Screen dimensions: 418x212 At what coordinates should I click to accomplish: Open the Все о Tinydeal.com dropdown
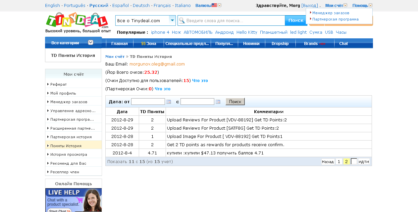(145, 21)
